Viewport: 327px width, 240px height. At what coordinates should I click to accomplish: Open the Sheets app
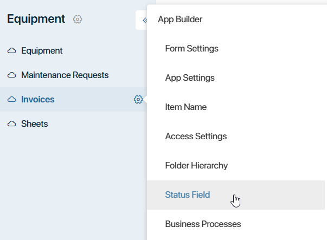point(34,124)
